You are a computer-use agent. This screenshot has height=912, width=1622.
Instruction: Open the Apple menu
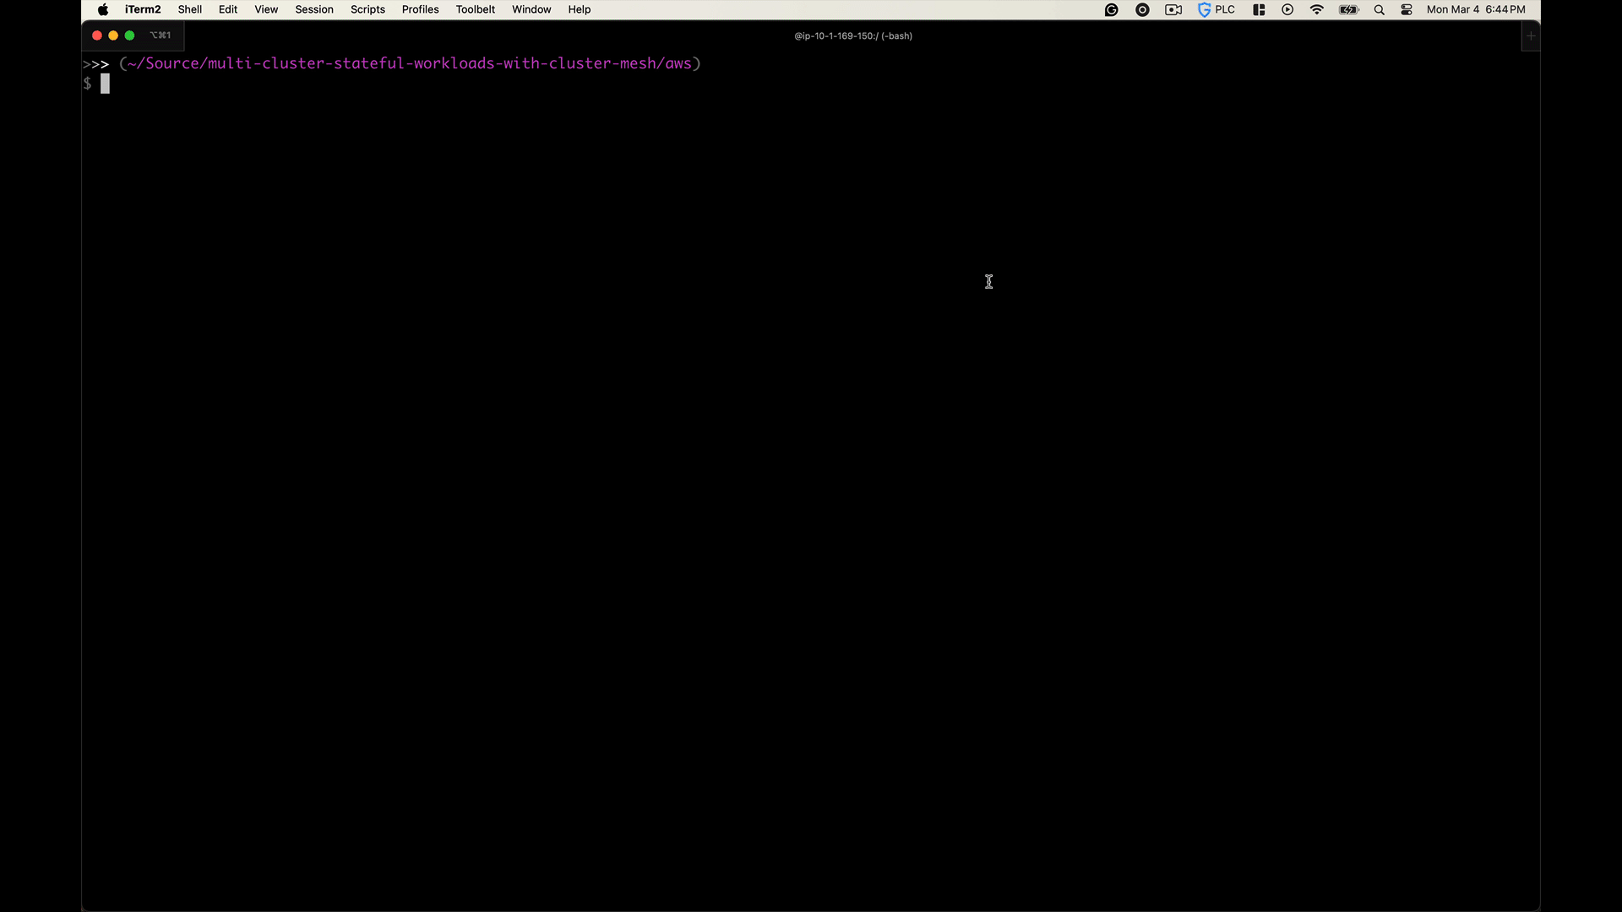(x=103, y=9)
